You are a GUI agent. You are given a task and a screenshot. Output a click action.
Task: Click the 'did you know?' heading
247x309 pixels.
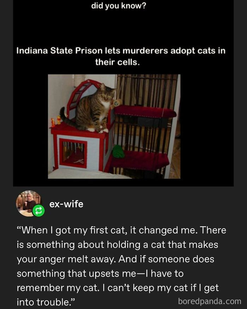tap(119, 6)
